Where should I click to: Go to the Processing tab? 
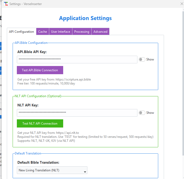coord(82,31)
